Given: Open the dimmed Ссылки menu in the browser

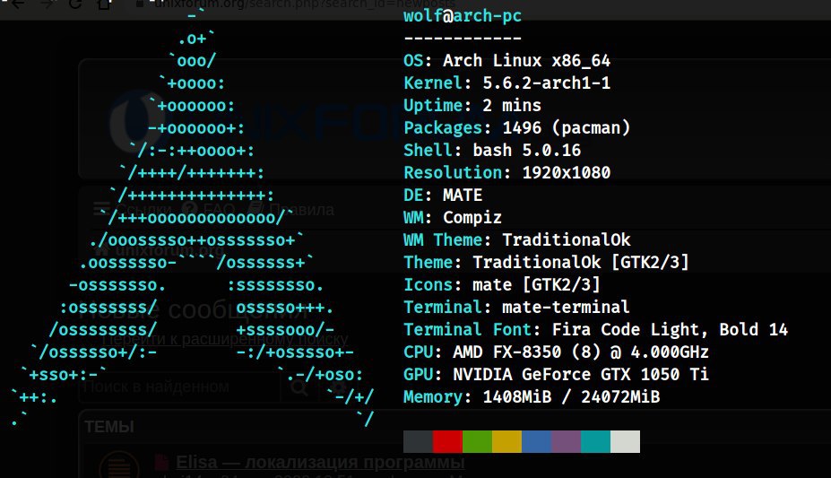Looking at the screenshot, I should point(133,210).
